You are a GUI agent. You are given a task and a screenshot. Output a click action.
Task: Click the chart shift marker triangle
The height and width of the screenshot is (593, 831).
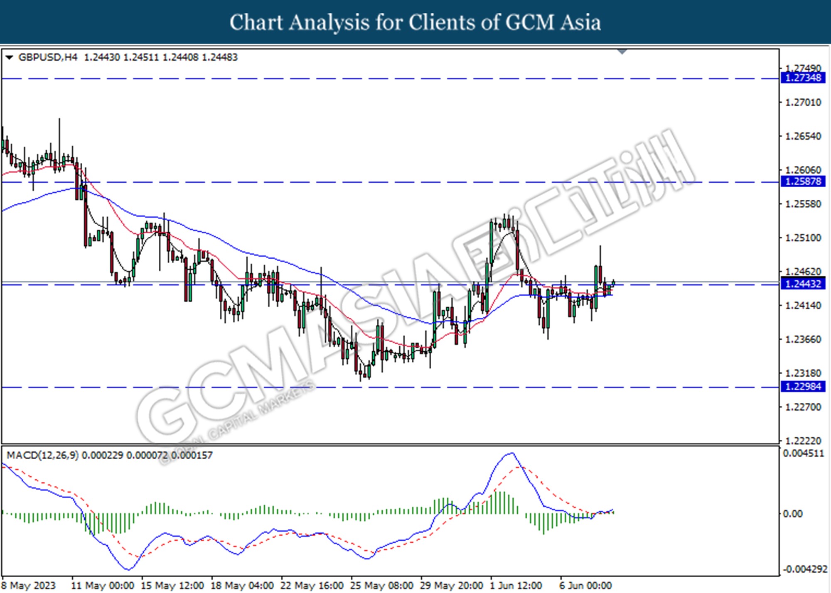[622, 52]
